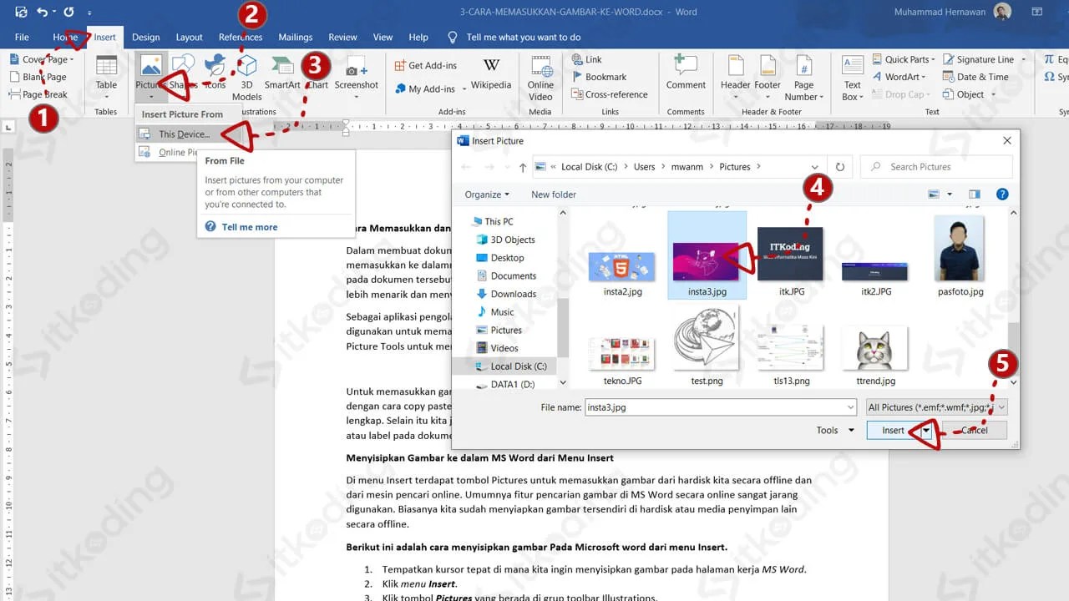
Task: Insert a Table from the ribbon
Action: point(105,75)
